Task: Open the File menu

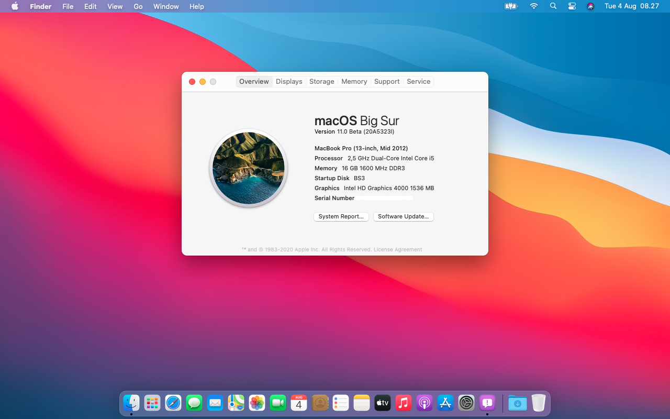Action: click(68, 6)
